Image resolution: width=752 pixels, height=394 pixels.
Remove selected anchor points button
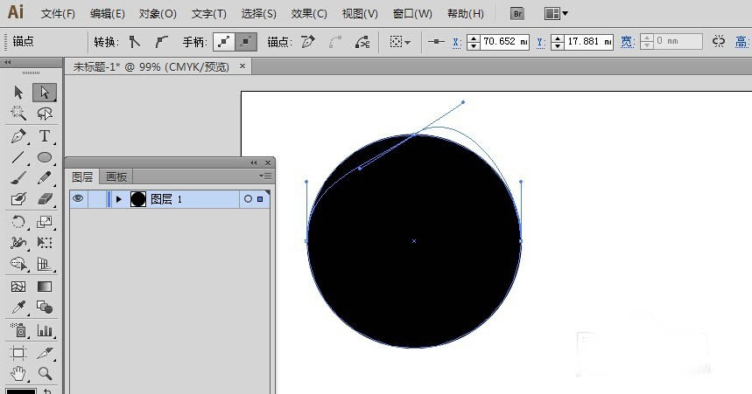pyautogui.click(x=308, y=42)
